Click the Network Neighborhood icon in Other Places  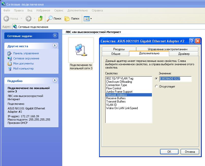coord(10,59)
